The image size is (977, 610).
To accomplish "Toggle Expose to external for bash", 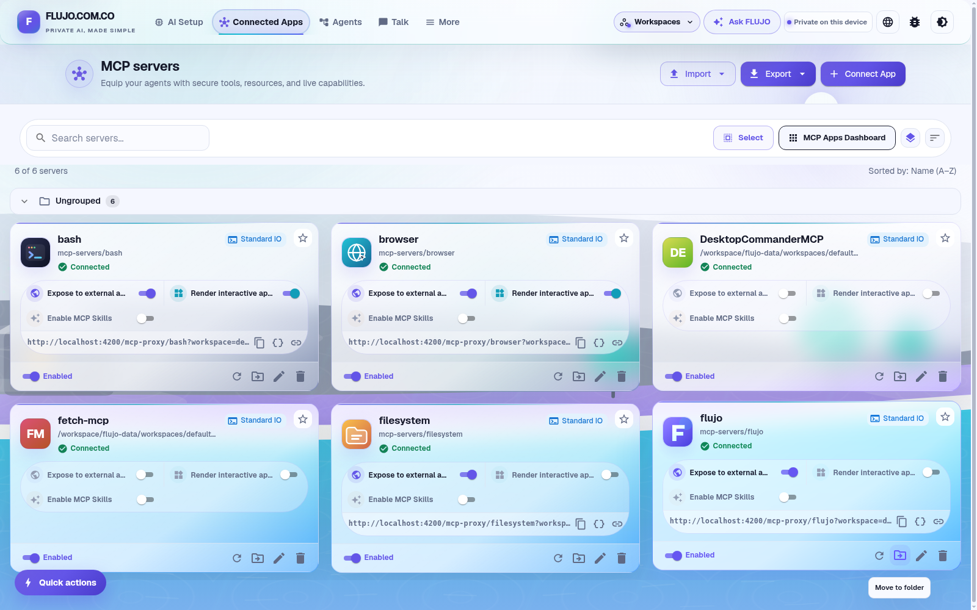I will [x=147, y=293].
